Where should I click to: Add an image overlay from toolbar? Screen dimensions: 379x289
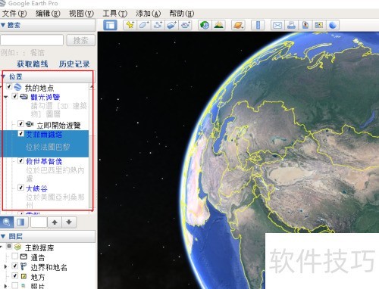tap(171, 25)
